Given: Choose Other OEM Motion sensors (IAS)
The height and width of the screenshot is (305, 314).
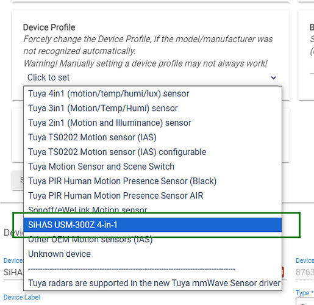Looking at the screenshot, I should click(x=152, y=240).
